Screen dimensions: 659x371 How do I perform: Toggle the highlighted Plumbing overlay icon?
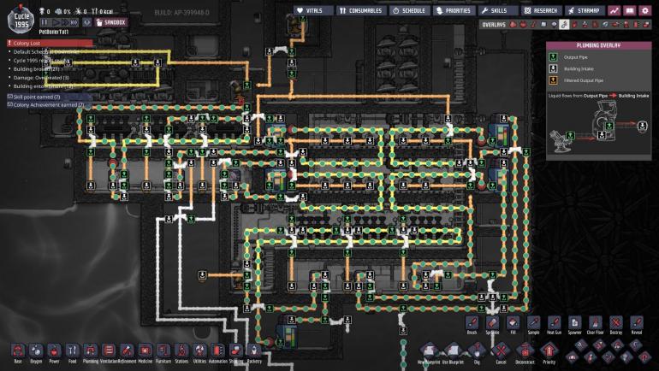point(565,24)
